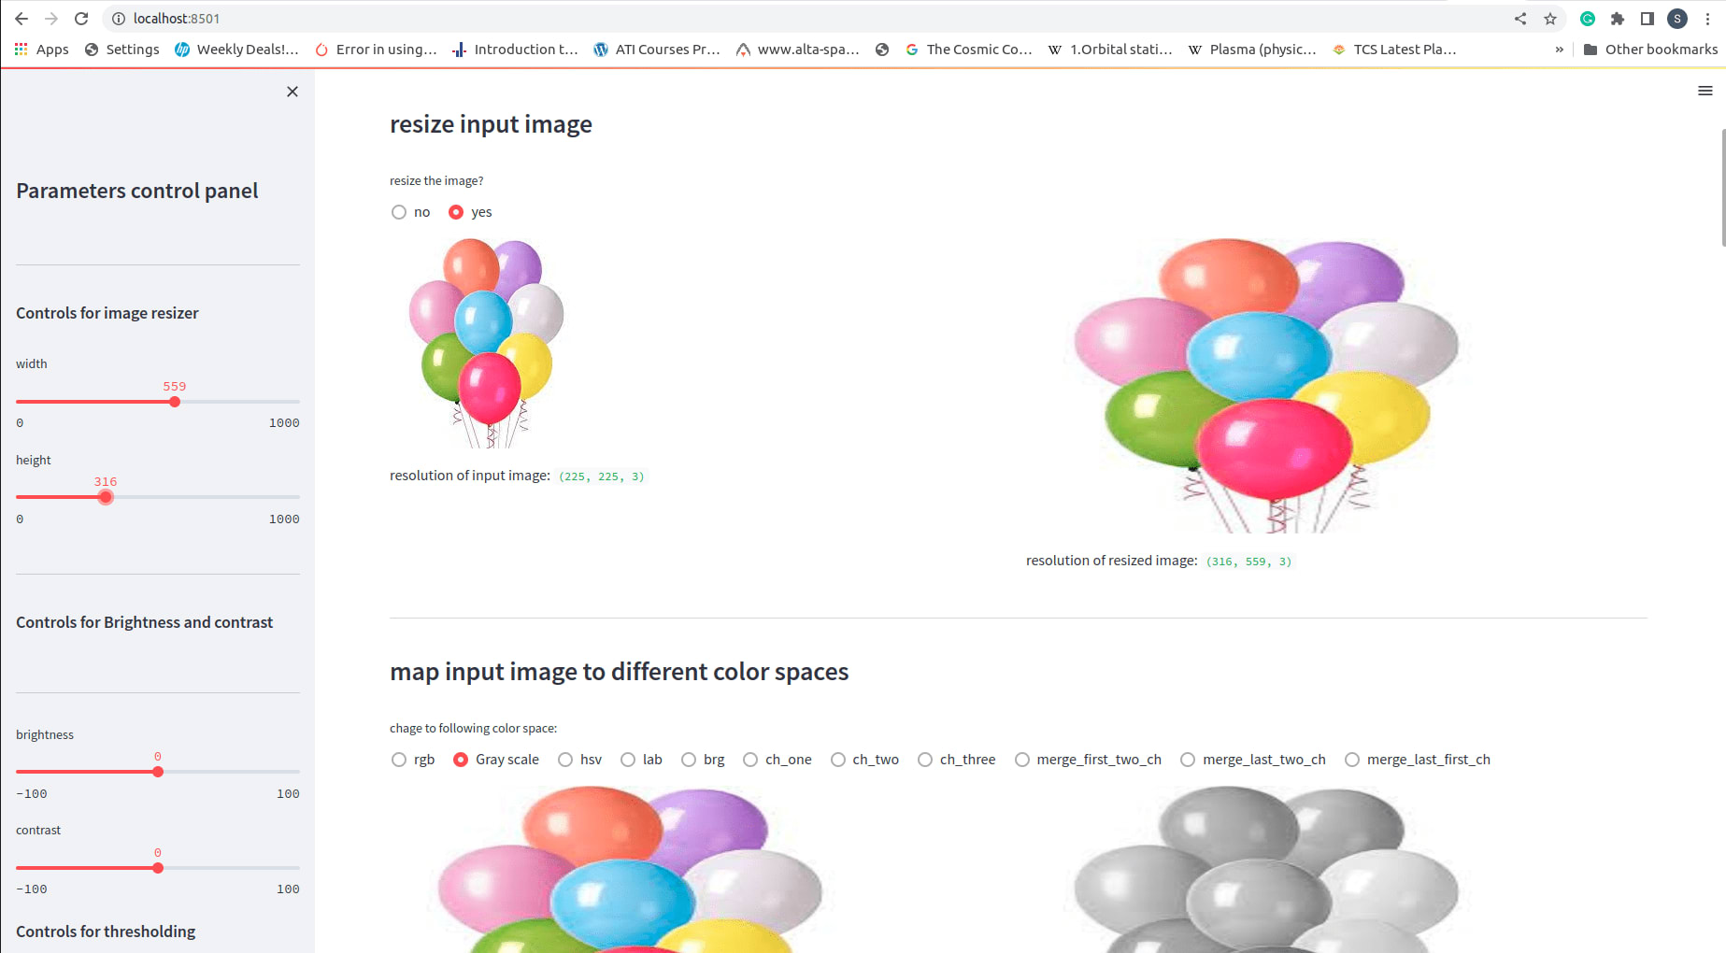1726x953 pixels.
Task: Open the Grammarly extension icon
Action: (x=1587, y=19)
